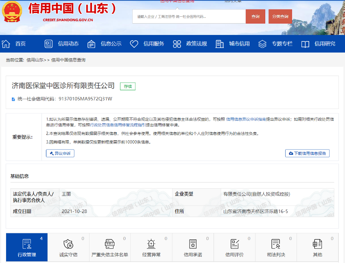Open 行政处罚信息信用修复流程指引 link
This screenshot has width=345, height=263.
[118, 125]
